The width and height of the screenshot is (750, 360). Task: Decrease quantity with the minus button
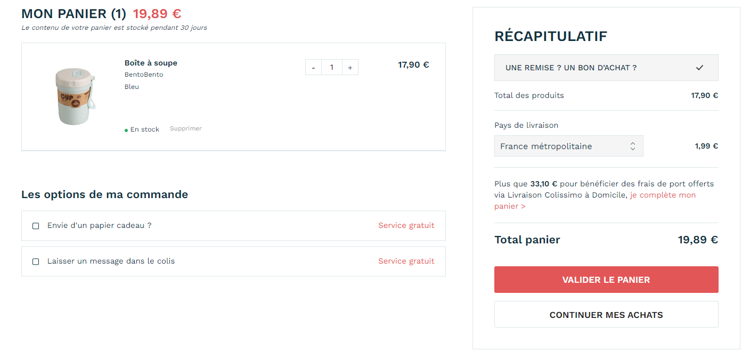313,68
